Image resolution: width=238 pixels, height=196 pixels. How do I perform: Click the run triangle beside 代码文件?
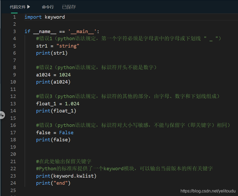29,7
